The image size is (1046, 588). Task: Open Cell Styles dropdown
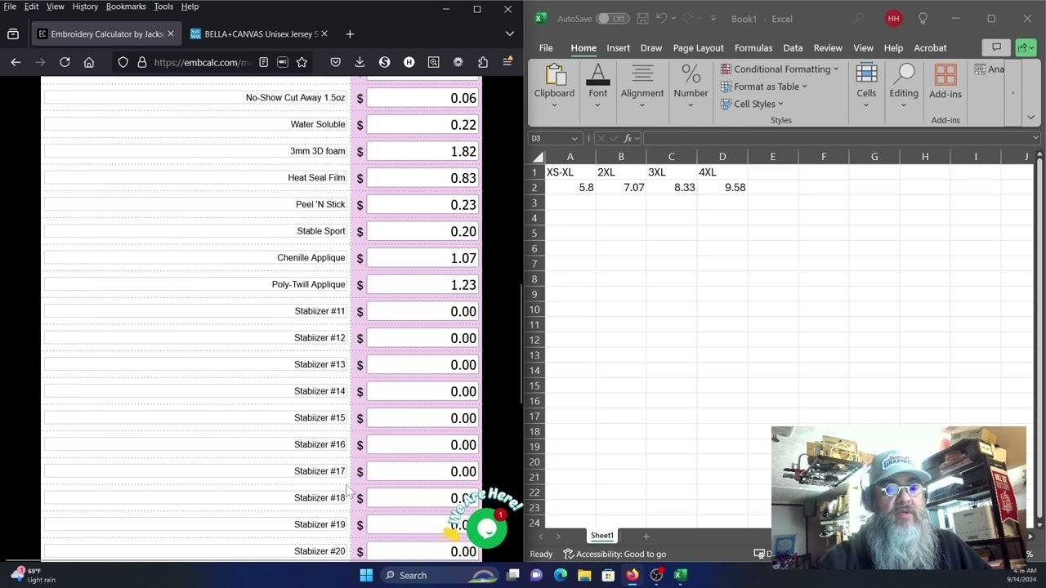752,104
